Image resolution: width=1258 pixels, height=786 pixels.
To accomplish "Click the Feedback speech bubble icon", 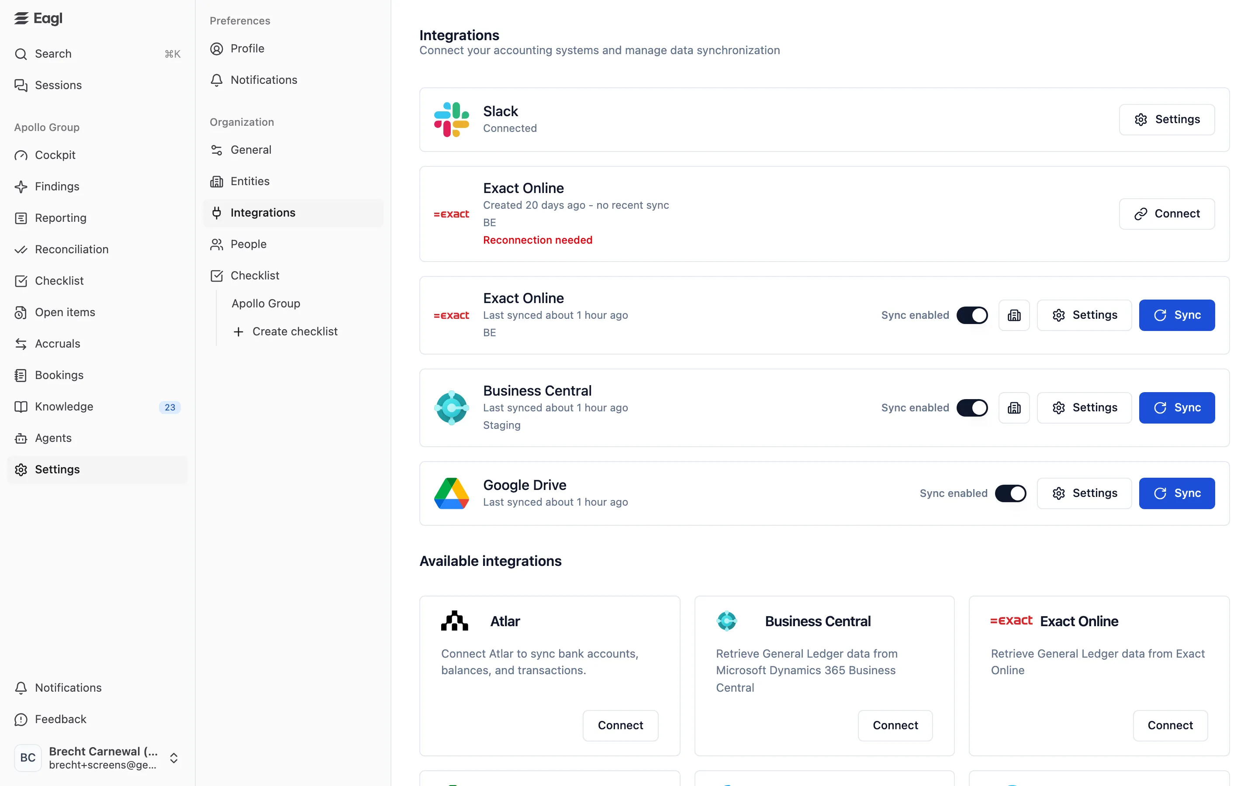I will click(21, 720).
